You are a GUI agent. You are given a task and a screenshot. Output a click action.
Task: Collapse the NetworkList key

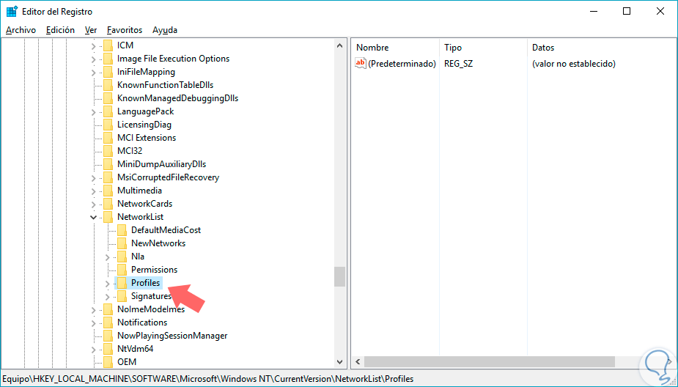[93, 217]
